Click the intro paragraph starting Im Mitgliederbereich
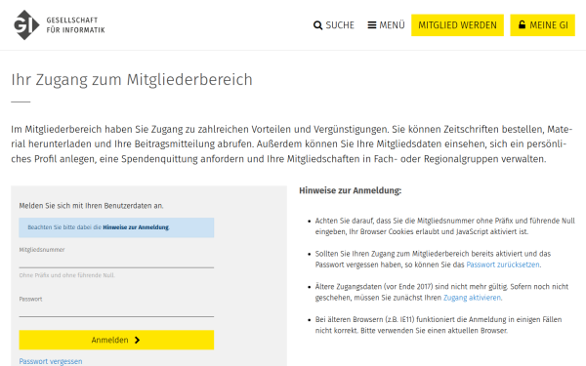Viewport: 586px width, 366px height. [291, 143]
